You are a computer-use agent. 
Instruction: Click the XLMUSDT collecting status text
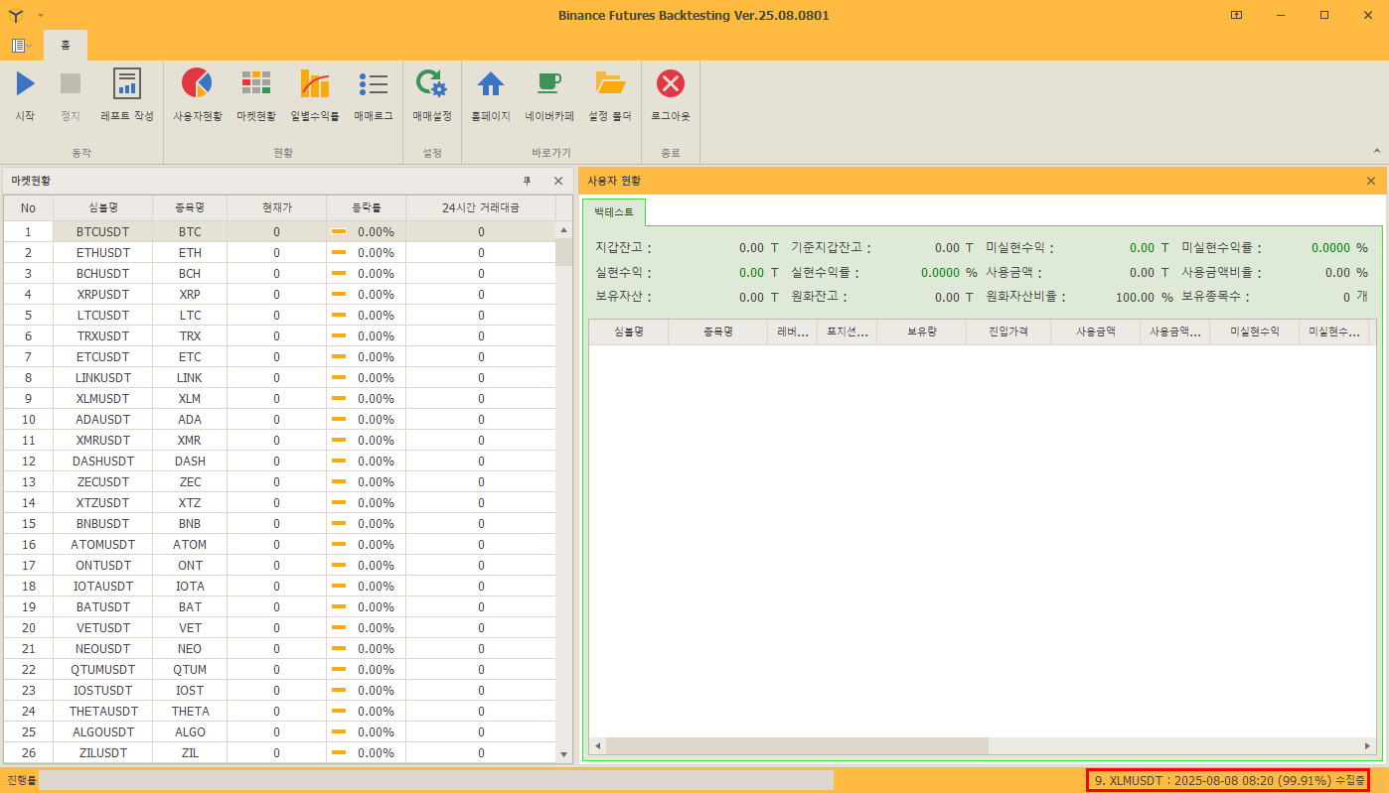click(x=1228, y=780)
